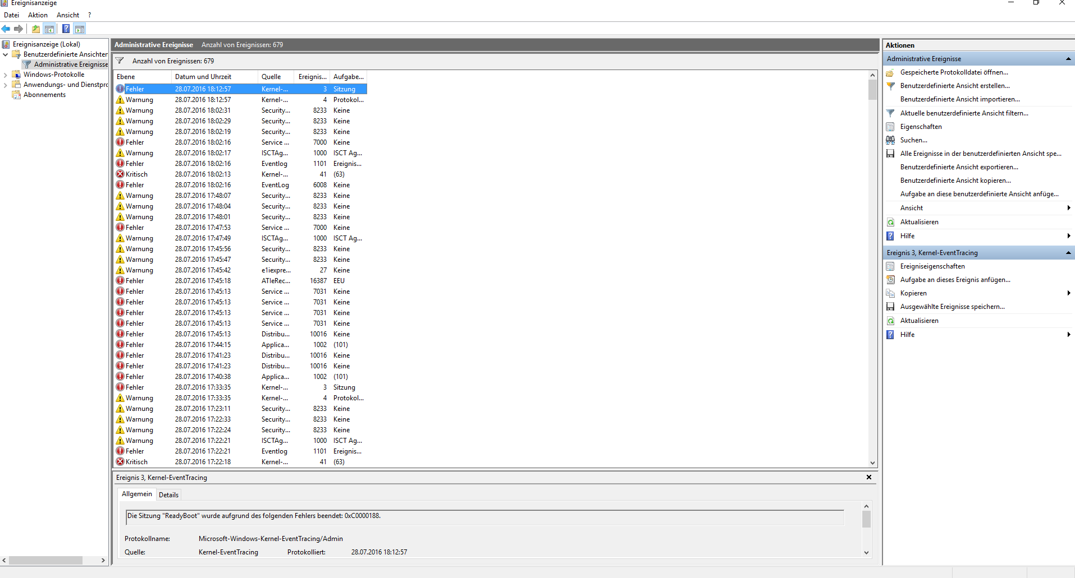The height and width of the screenshot is (578, 1075).
Task: Click the filter funnel icon above the event list
Action: pyautogui.click(x=120, y=61)
